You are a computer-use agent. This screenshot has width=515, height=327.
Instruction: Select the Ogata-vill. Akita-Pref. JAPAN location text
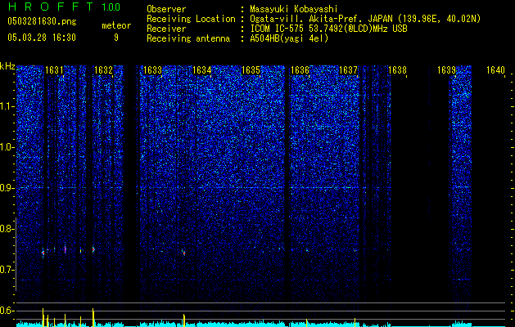365,19
